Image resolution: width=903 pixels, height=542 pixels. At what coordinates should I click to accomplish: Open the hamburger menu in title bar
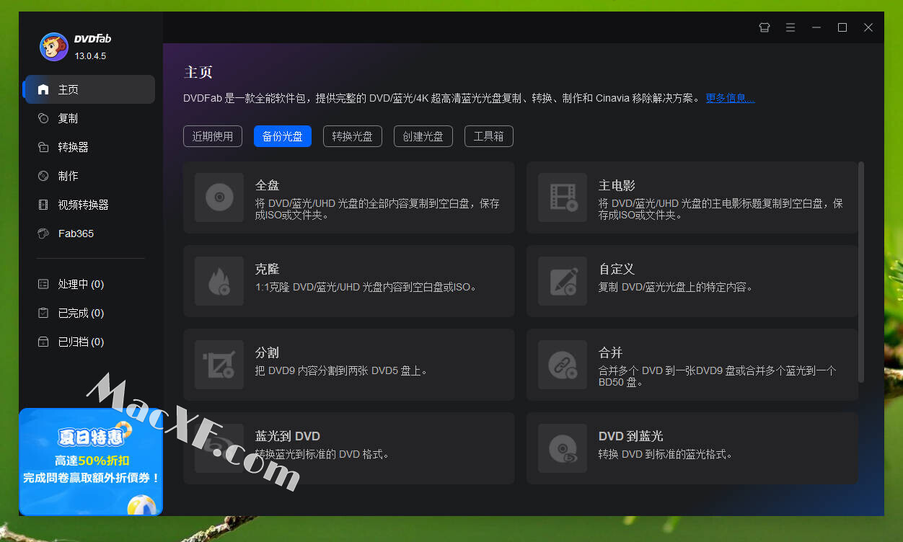790,27
